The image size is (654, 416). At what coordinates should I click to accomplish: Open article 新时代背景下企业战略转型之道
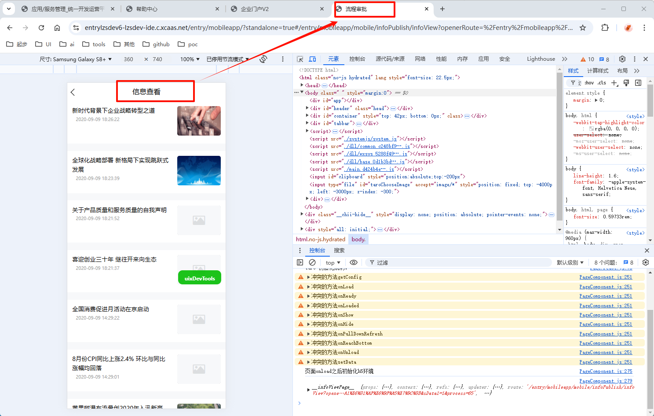pyautogui.click(x=113, y=110)
